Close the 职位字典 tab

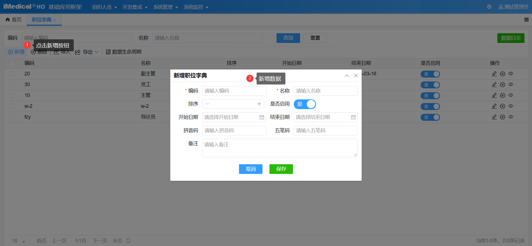[55, 20]
